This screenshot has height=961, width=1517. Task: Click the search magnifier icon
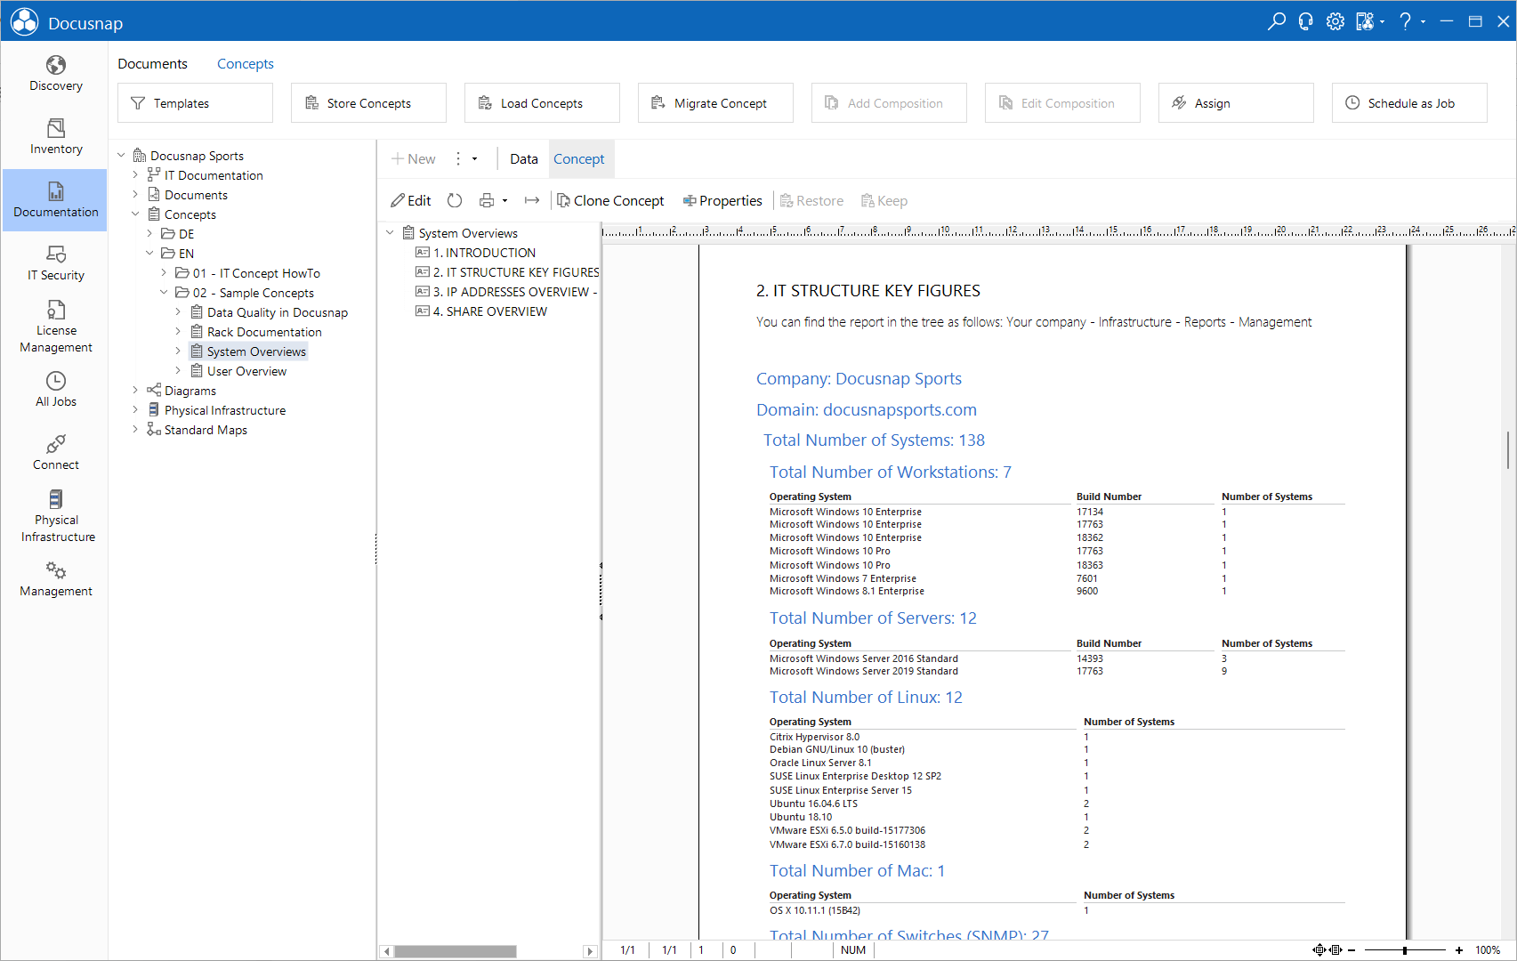pyautogui.click(x=1277, y=21)
